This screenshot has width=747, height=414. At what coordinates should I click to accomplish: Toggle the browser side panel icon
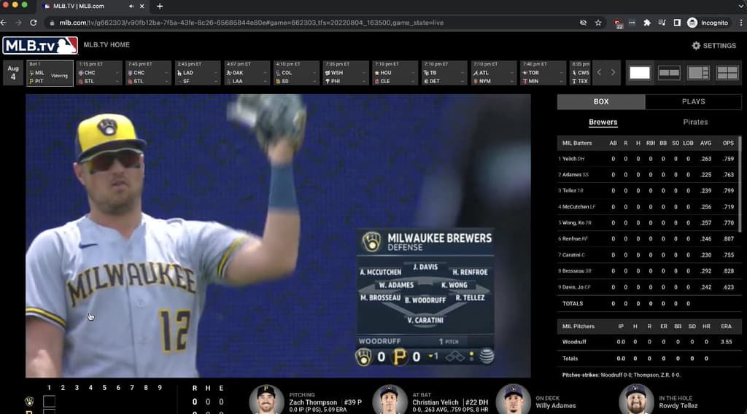point(677,23)
